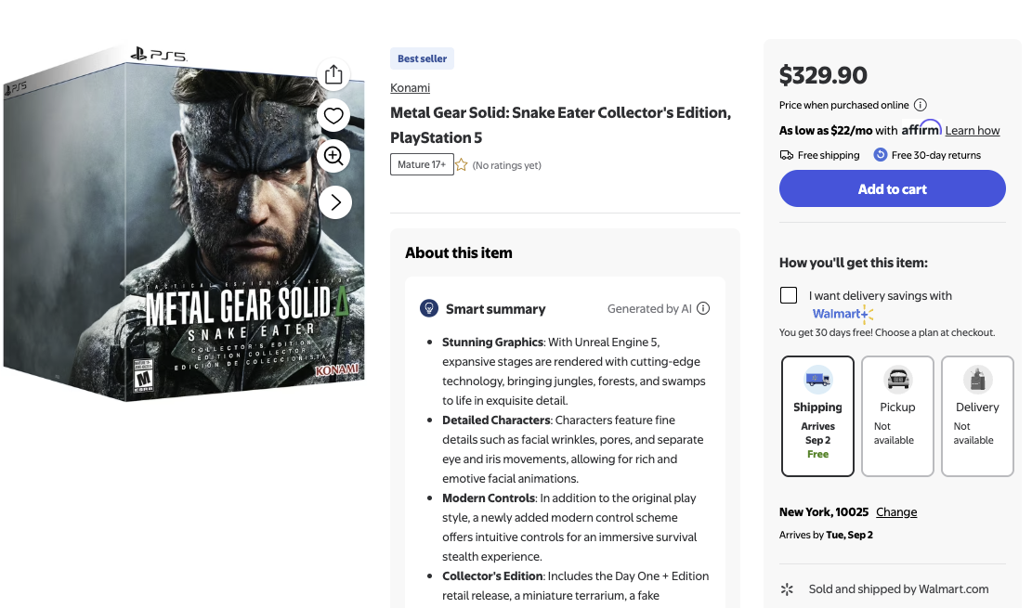
Task: Show the next product image
Action: pyautogui.click(x=334, y=201)
